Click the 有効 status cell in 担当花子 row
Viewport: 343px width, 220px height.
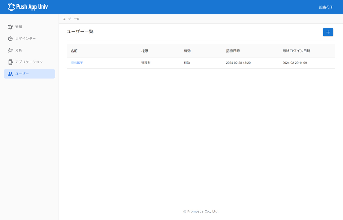pos(187,63)
